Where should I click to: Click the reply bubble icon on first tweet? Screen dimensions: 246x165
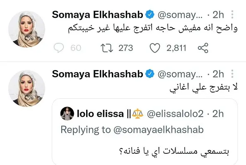(x=59, y=48)
